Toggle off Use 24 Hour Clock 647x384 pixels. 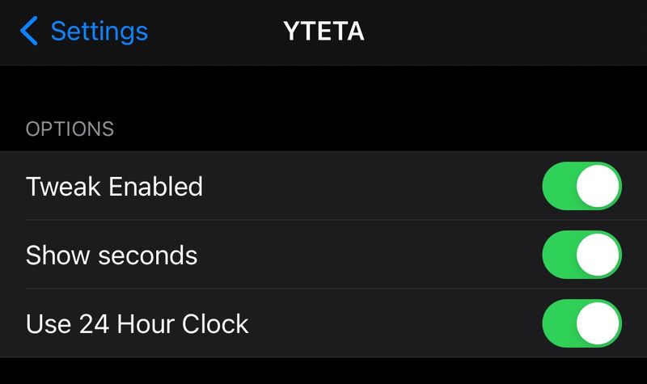tap(581, 323)
